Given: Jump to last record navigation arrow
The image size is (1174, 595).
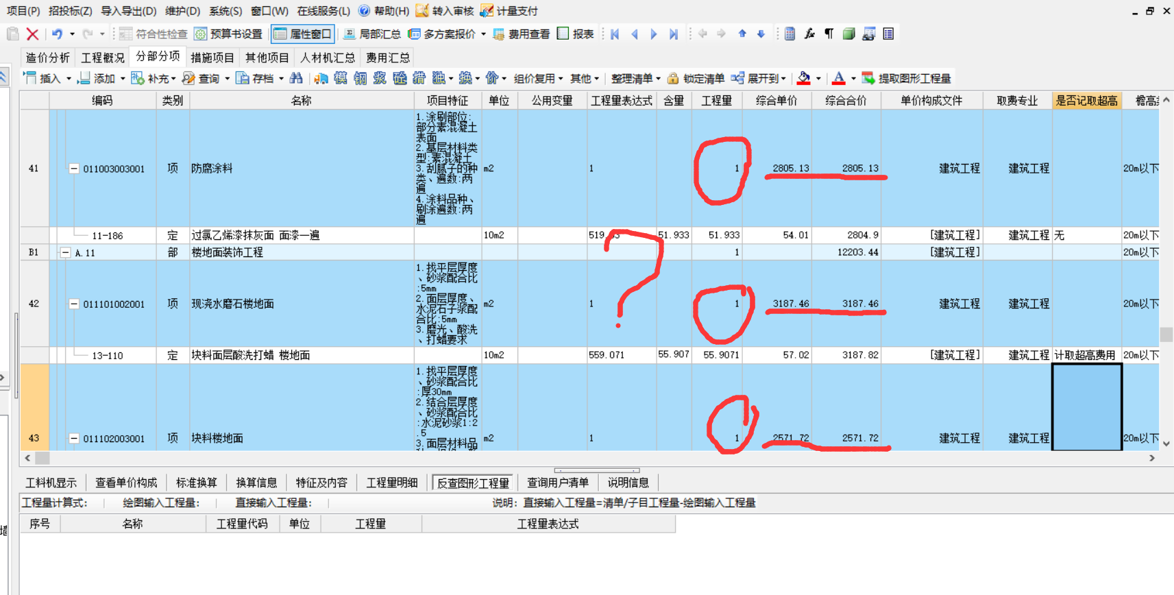Looking at the screenshot, I should (674, 34).
